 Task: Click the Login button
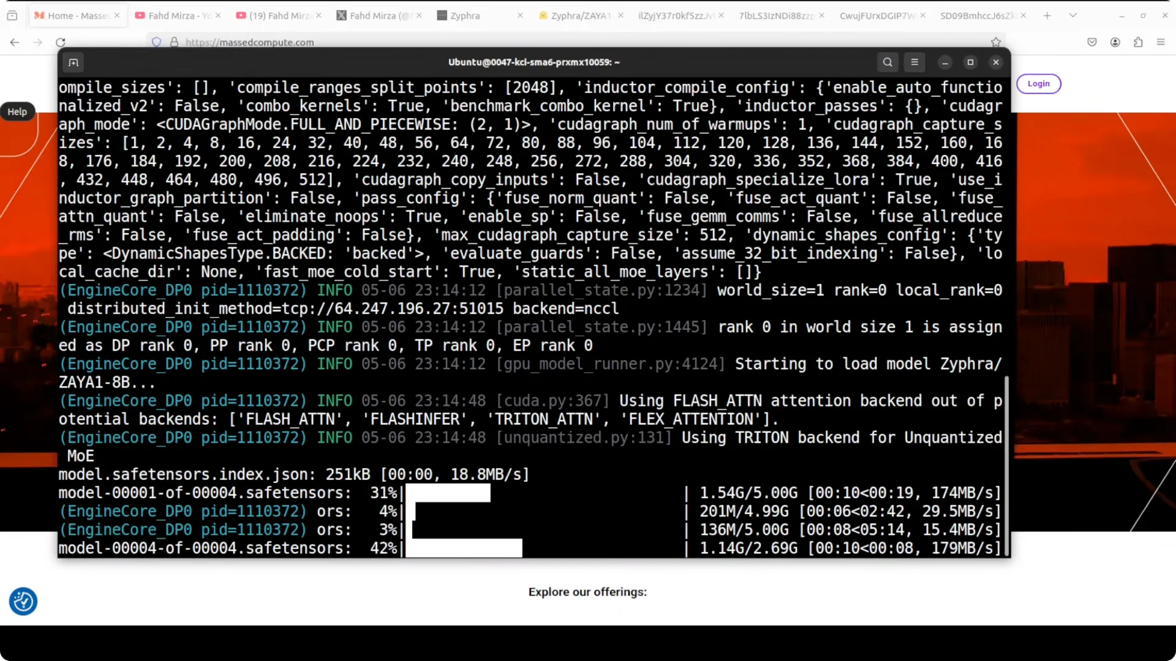1039,84
